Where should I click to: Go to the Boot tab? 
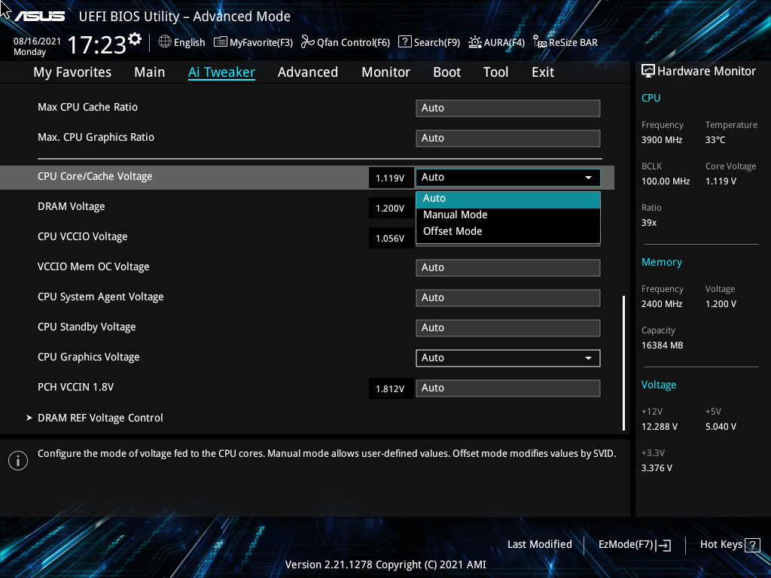coord(447,72)
